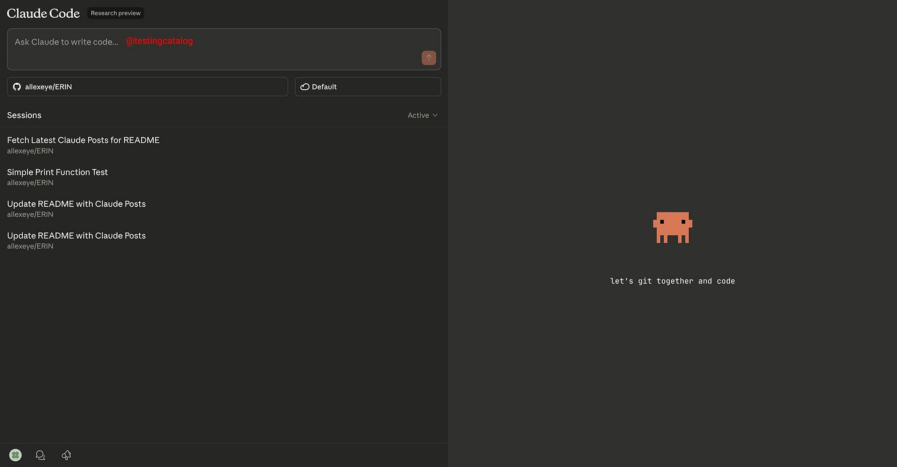Image resolution: width=897 pixels, height=467 pixels.
Task: Open the Default environment selector
Action: click(x=368, y=87)
